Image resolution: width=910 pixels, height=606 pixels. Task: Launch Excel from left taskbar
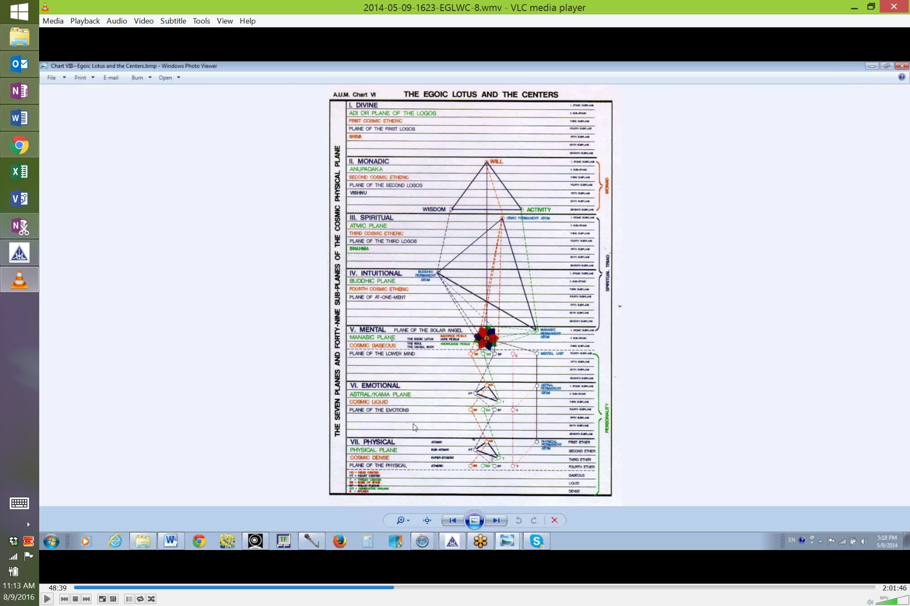point(19,171)
